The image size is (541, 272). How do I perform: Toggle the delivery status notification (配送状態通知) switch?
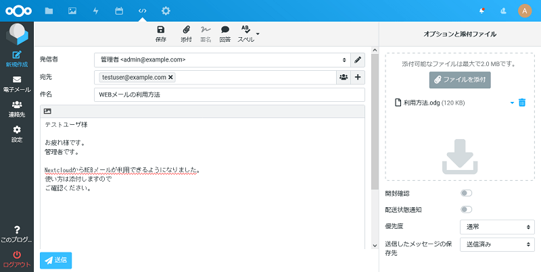(x=466, y=209)
